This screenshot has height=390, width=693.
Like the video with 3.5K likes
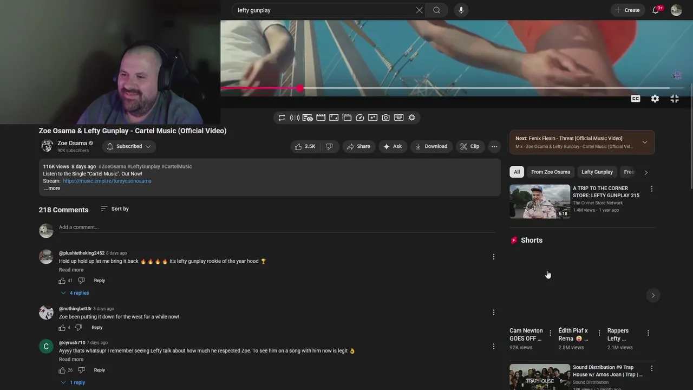(x=305, y=146)
